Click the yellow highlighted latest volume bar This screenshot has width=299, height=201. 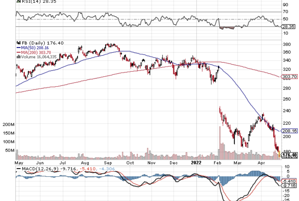[x=280, y=155]
